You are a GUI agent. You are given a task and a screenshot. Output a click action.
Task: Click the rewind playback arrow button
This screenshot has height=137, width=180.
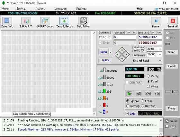coord(139,94)
